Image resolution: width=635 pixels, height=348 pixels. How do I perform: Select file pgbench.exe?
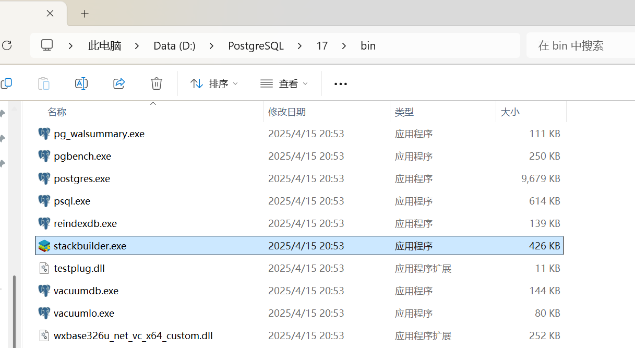tap(82, 156)
